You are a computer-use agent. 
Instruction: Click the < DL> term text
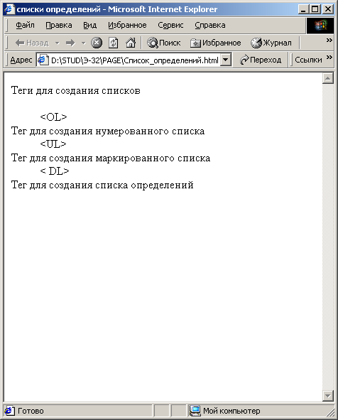(x=55, y=171)
